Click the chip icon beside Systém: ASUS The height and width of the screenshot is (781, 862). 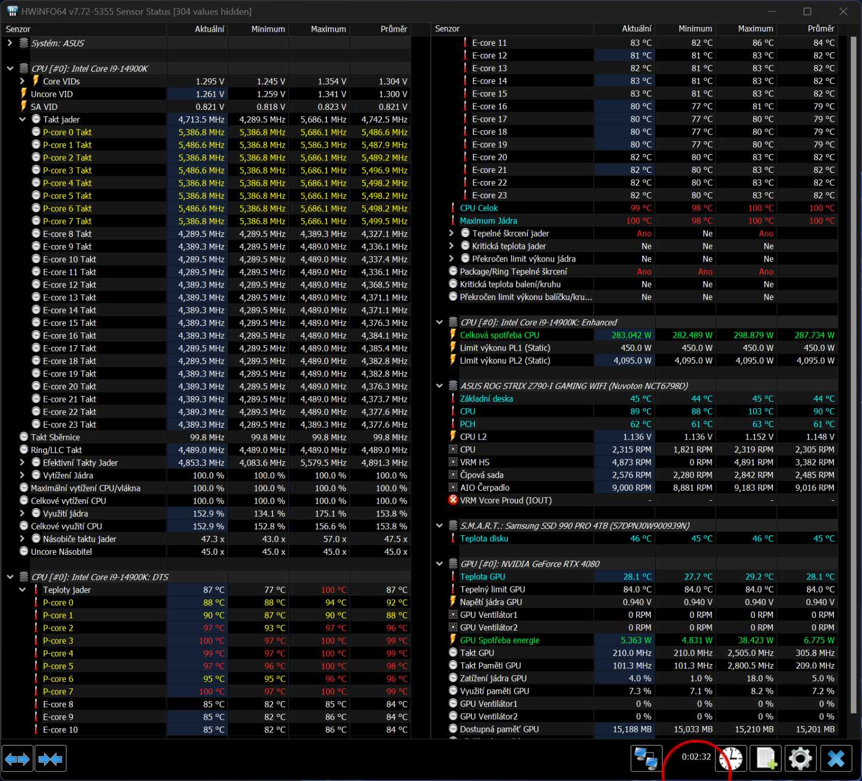click(x=24, y=43)
